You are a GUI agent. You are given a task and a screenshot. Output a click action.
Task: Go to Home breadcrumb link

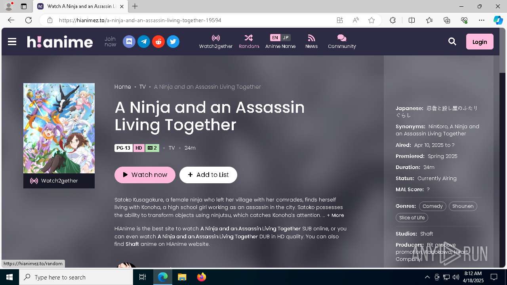(x=123, y=87)
